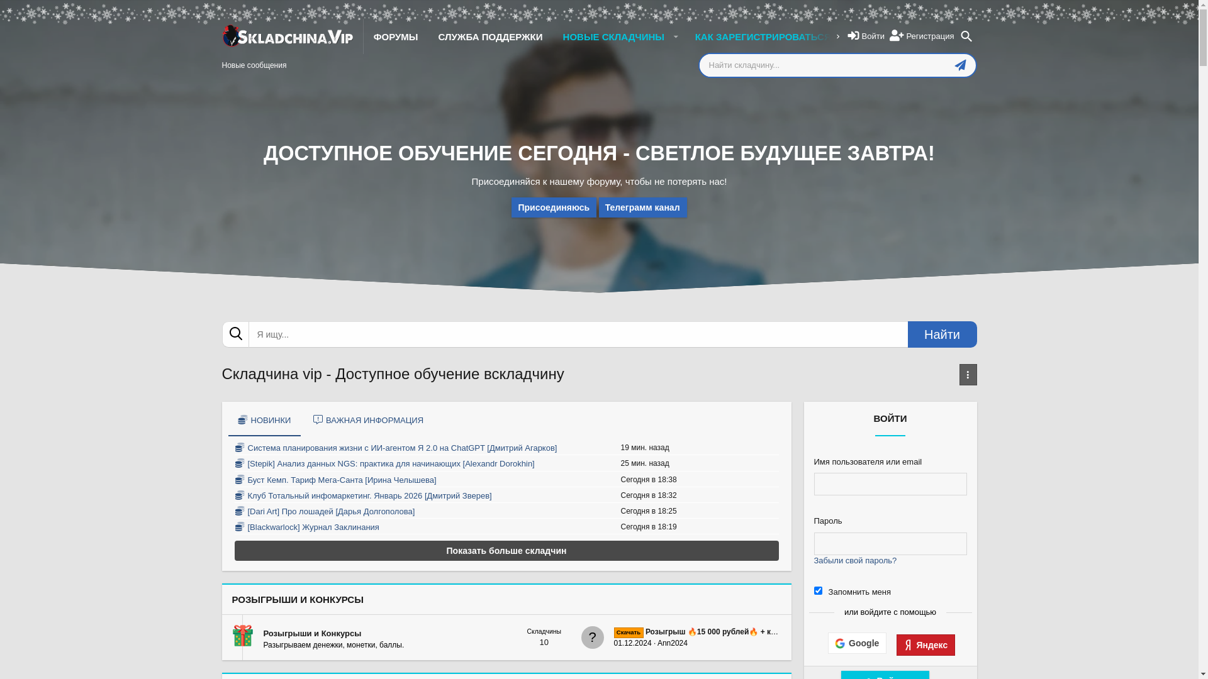
Task: Focus the username or email field
Action: tap(890, 484)
